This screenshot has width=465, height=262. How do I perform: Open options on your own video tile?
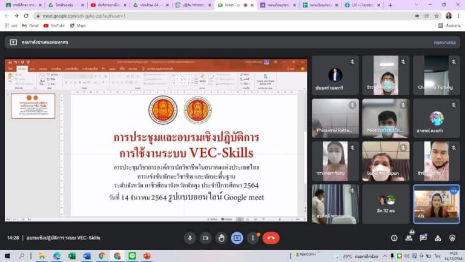(453, 190)
